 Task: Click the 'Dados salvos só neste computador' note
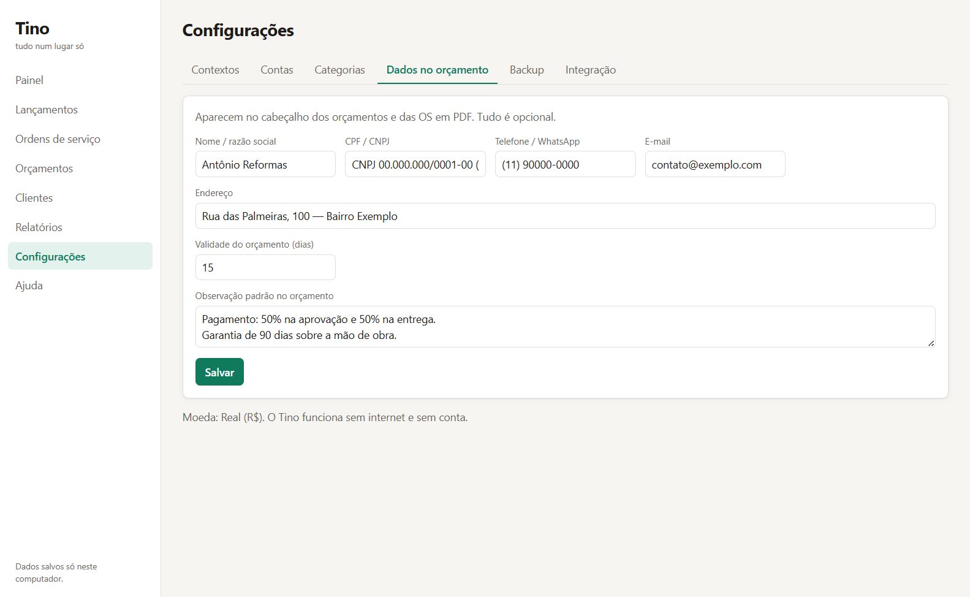coord(56,572)
